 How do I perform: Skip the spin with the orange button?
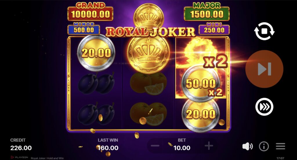coord(264,69)
